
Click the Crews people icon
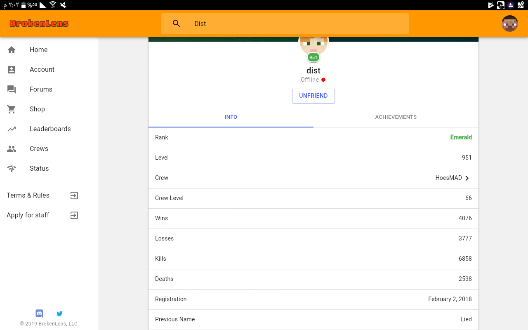tap(12, 149)
